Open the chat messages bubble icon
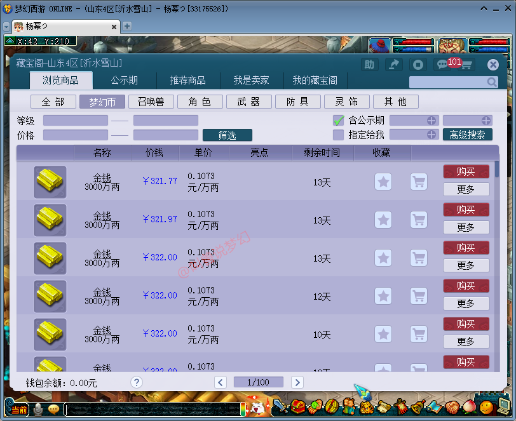Viewport: 516px width, 421px height. [x=442, y=65]
